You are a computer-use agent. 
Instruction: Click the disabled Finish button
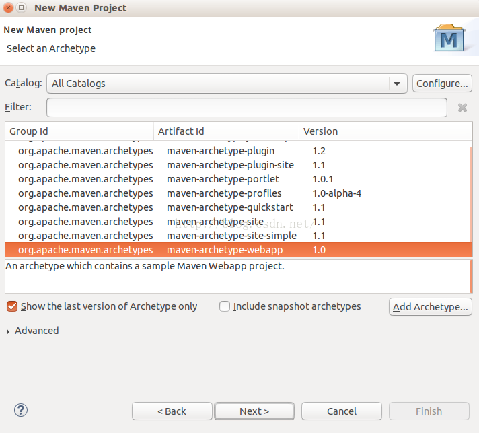pos(429,411)
